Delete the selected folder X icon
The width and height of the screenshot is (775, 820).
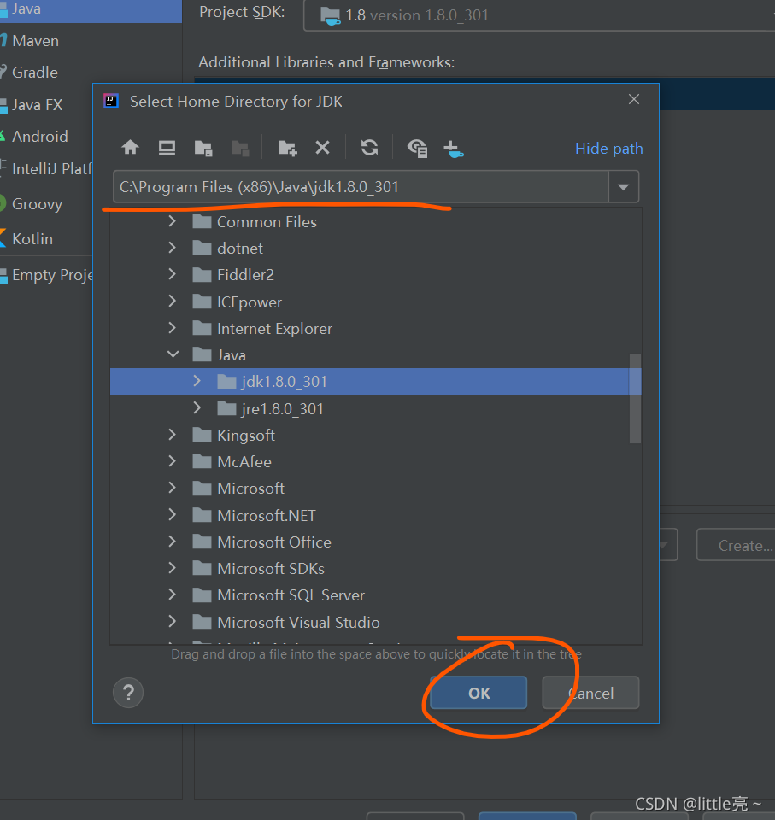322,148
